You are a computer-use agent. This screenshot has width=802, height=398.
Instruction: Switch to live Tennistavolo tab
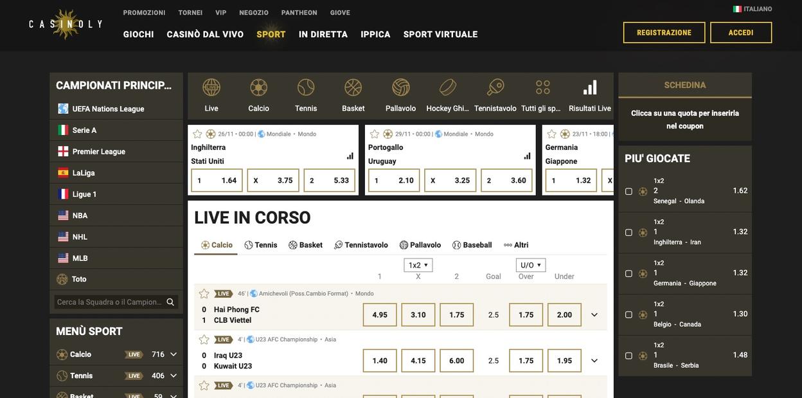click(x=361, y=245)
